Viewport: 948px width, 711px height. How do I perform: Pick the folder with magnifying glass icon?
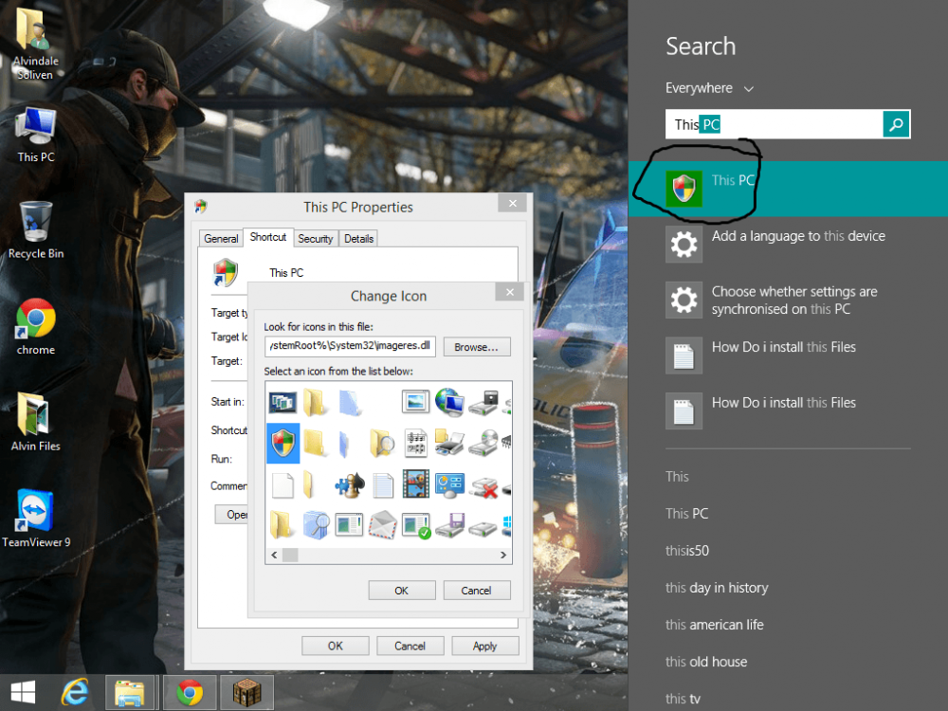pos(382,443)
